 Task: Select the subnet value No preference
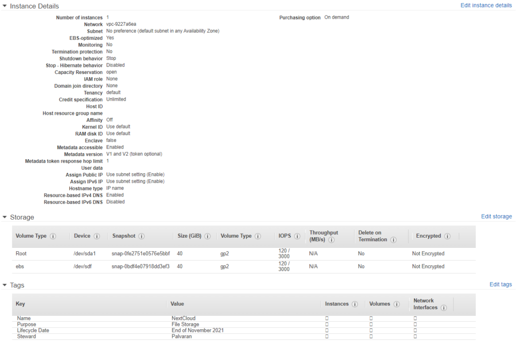pos(163,31)
